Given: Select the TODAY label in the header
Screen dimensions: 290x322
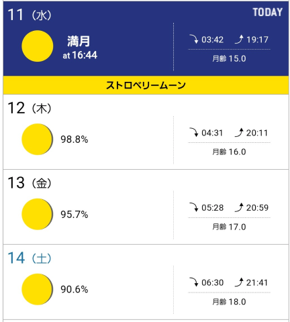Looking at the screenshot, I should coord(268,12).
